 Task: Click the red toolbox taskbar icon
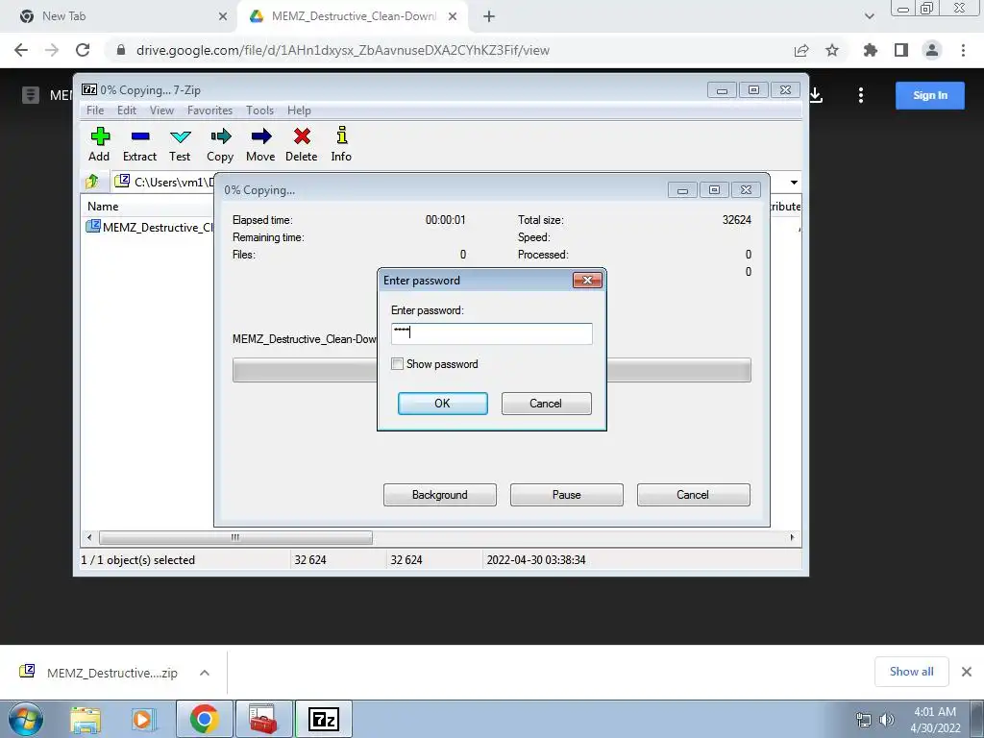[263, 719]
